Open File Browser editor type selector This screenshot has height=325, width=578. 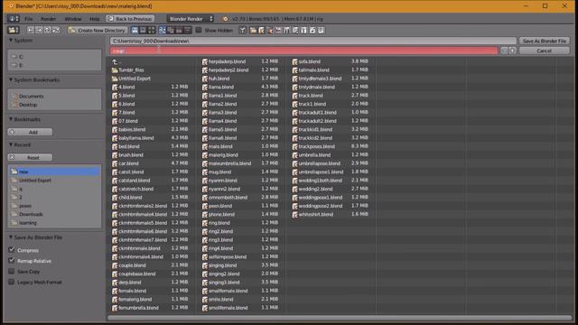(14, 30)
